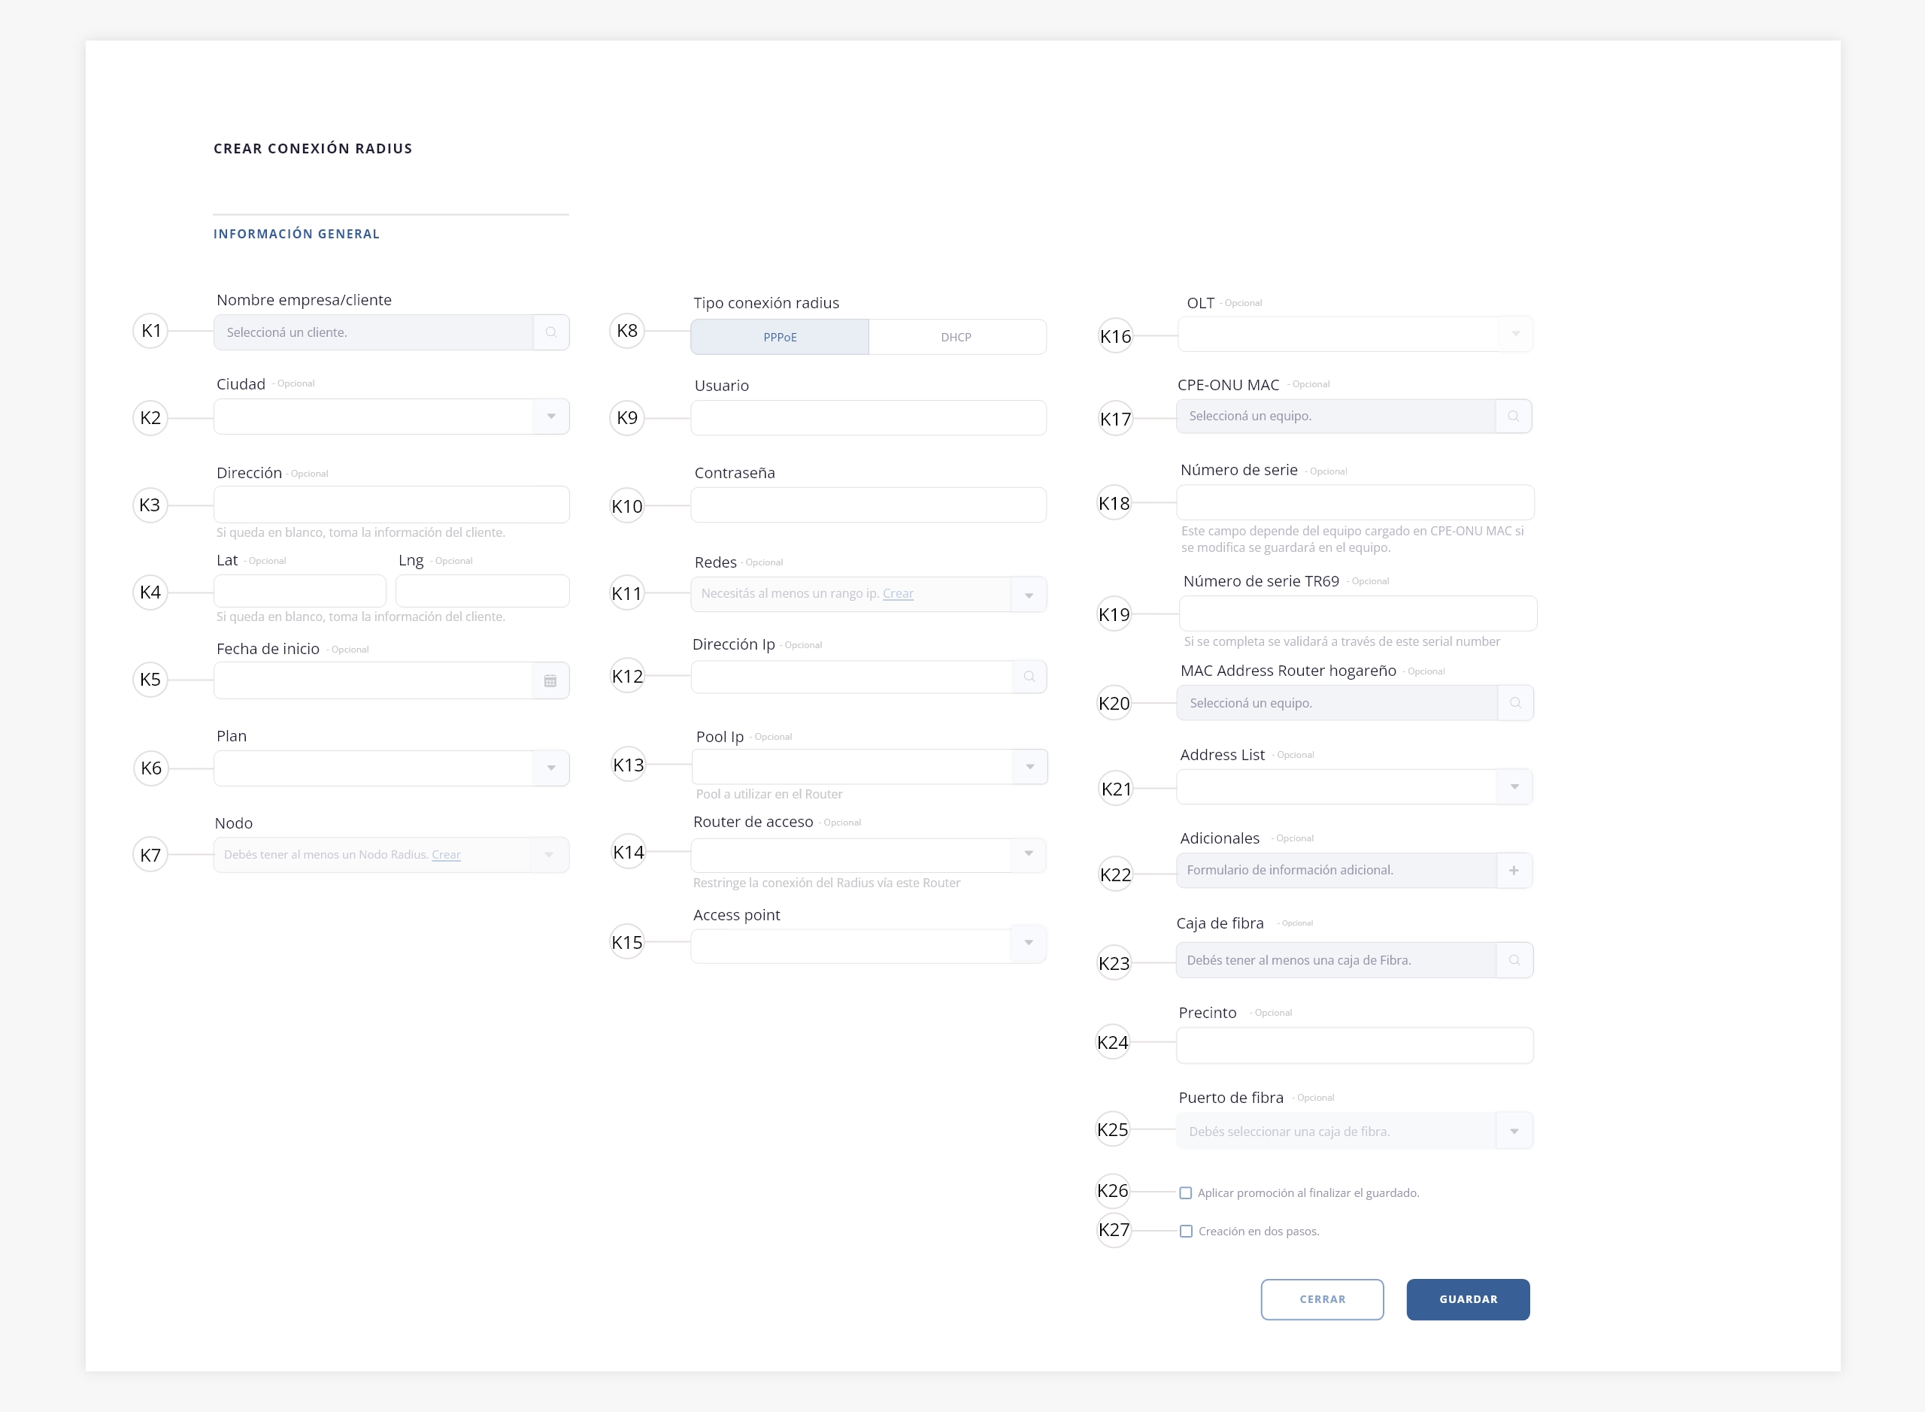This screenshot has width=1925, height=1412.
Task: Enable Creación en dos pasos checkbox
Action: click(1186, 1232)
